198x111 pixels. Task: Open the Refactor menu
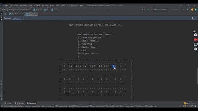[x=45, y=6]
